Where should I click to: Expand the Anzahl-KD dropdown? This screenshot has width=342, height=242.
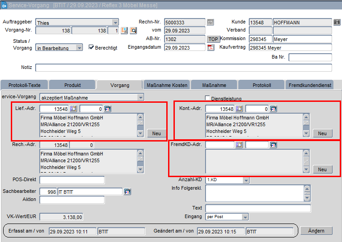pyautogui.click(x=245, y=180)
